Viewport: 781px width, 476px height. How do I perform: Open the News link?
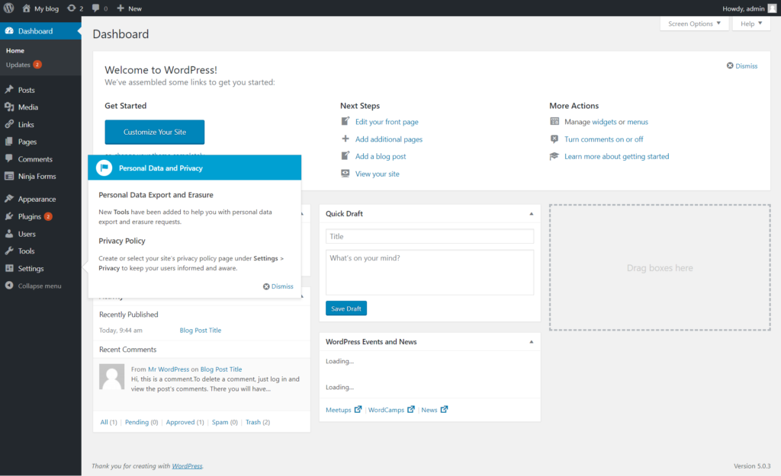click(x=429, y=410)
